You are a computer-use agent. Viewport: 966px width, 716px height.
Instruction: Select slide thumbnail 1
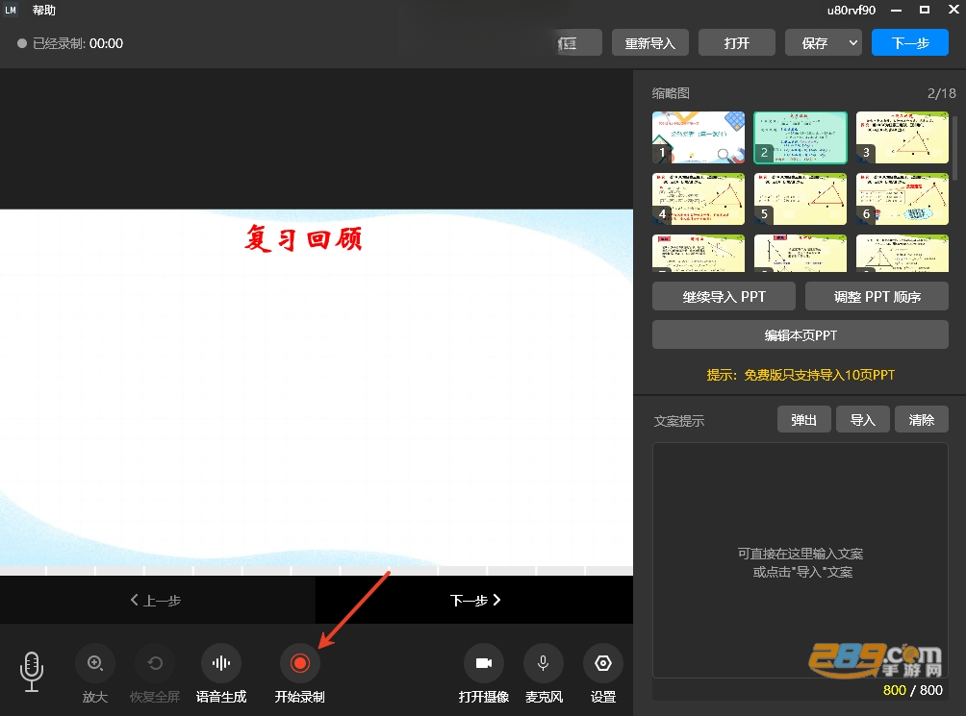pos(699,137)
